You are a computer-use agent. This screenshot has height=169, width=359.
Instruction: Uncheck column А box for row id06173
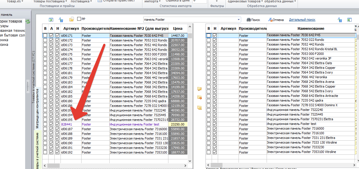pyautogui.click(x=51, y=45)
